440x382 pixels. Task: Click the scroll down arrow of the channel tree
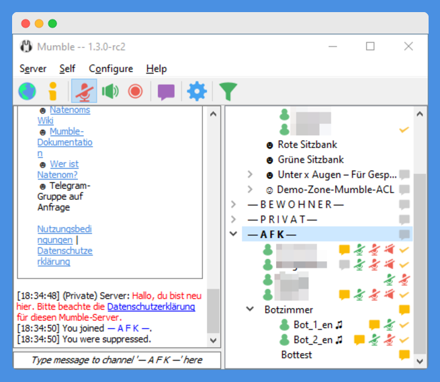click(x=420, y=361)
